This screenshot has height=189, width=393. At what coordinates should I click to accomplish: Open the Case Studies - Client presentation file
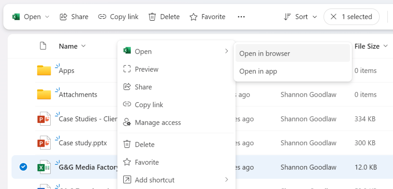pyautogui.click(x=88, y=119)
